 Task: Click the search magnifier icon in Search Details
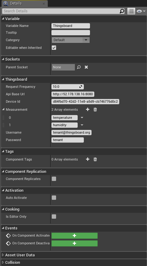coord(122,11)
